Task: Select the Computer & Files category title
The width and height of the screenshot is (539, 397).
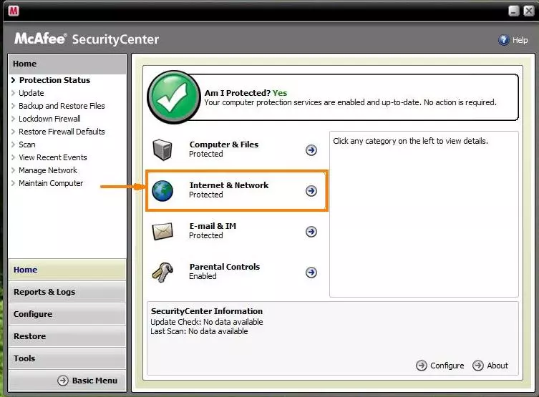Action: pos(224,144)
